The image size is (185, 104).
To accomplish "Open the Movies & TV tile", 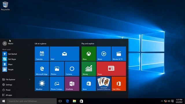I will [x=119, y=54].
